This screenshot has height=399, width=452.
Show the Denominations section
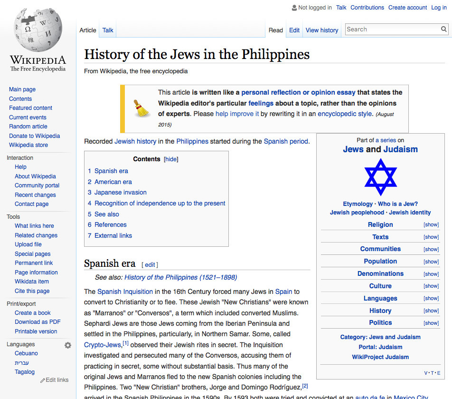click(431, 273)
